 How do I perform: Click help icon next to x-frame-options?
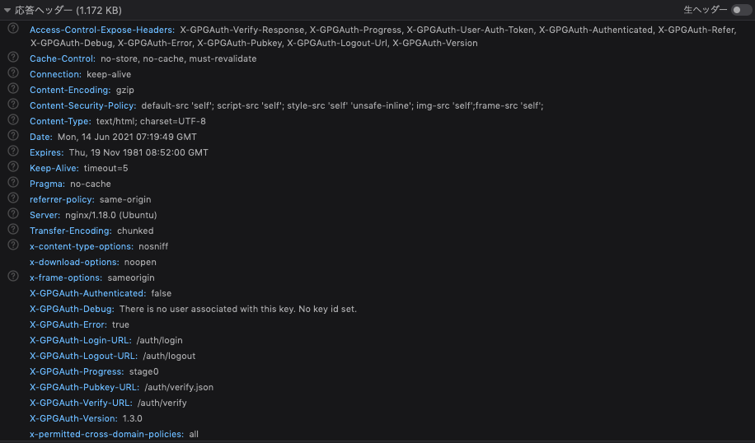pos(13,276)
